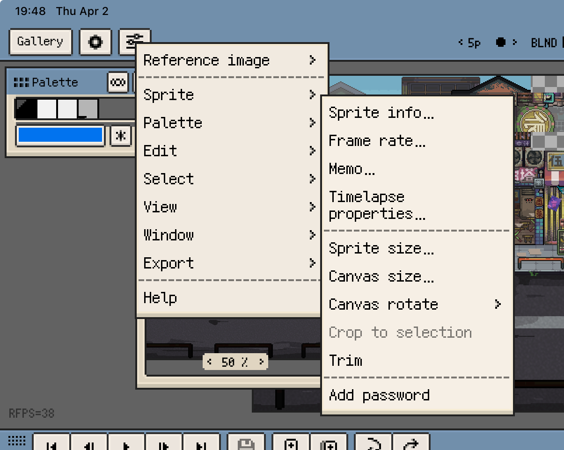This screenshot has height=450, width=564.
Task: Increase zoom with right arrow beside 50 %
Action: pyautogui.click(x=261, y=362)
